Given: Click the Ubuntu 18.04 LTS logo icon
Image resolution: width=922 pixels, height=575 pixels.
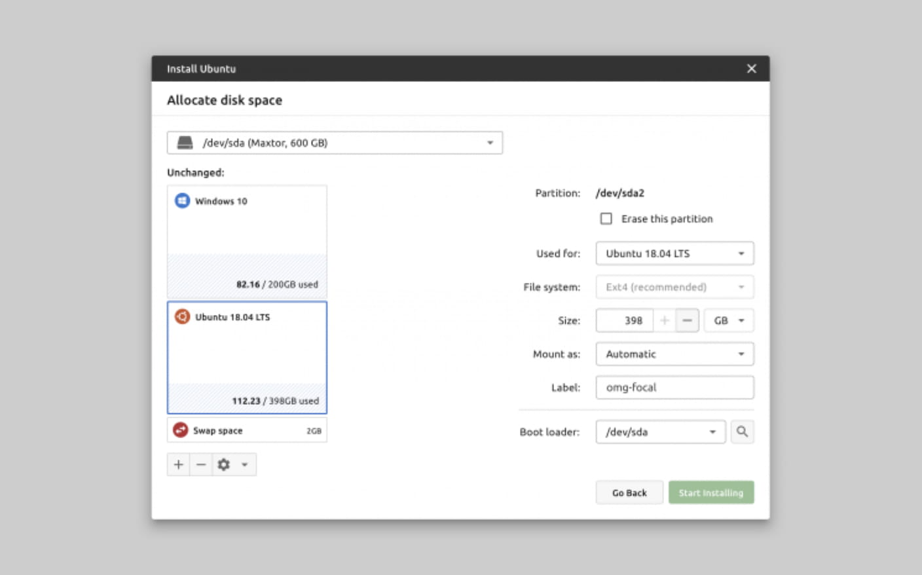Looking at the screenshot, I should 182,316.
